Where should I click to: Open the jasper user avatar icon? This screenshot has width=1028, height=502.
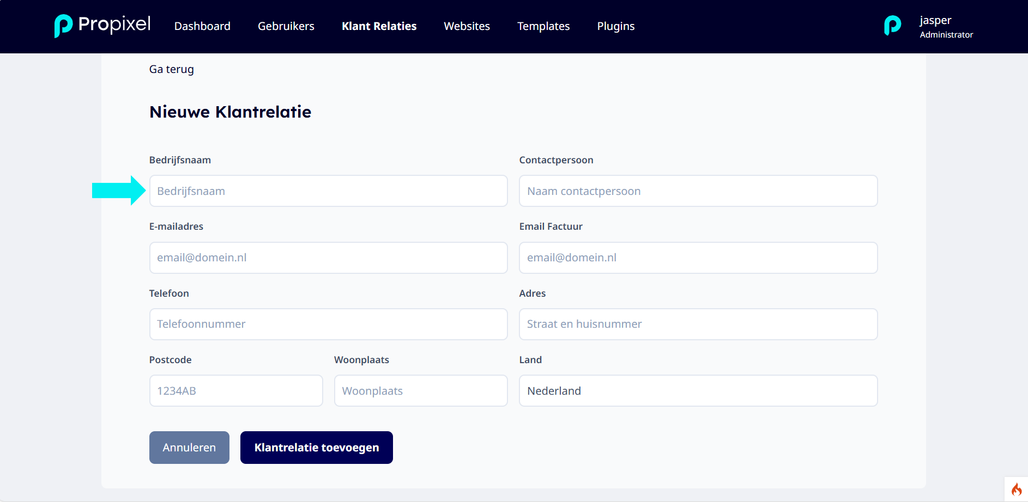pyautogui.click(x=892, y=26)
